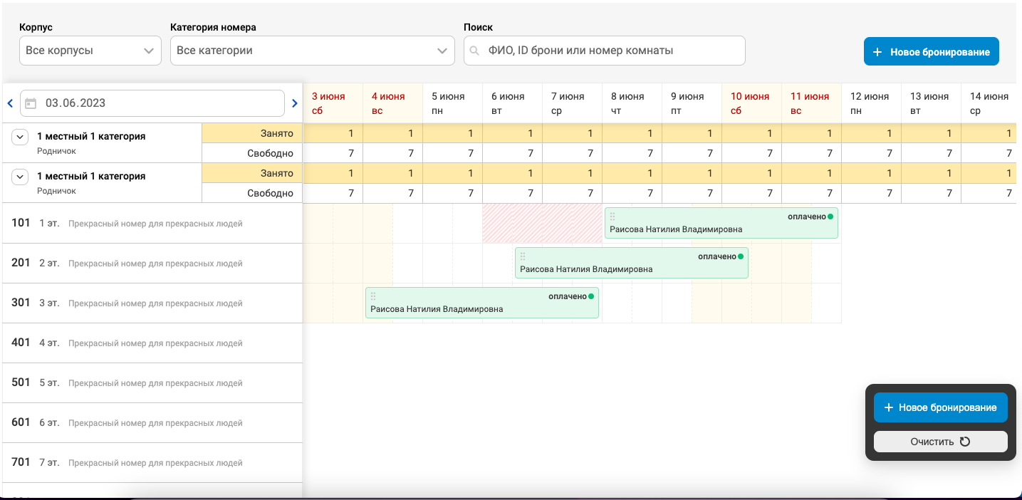This screenshot has height=500, width=1022.
Task: Select room 401 row
Action: pos(152,343)
